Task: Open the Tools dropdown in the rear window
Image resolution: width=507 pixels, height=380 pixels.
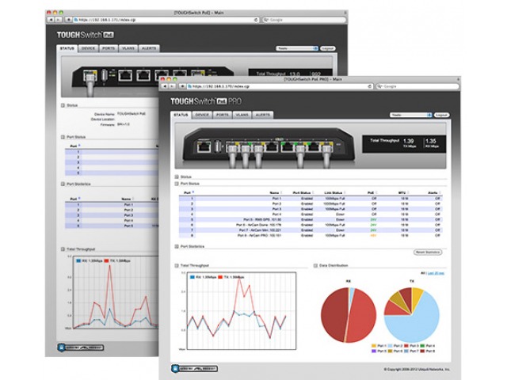Action: tap(297, 48)
